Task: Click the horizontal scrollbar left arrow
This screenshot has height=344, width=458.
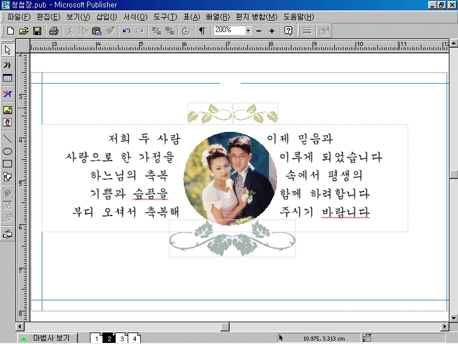Action: tap(20, 326)
